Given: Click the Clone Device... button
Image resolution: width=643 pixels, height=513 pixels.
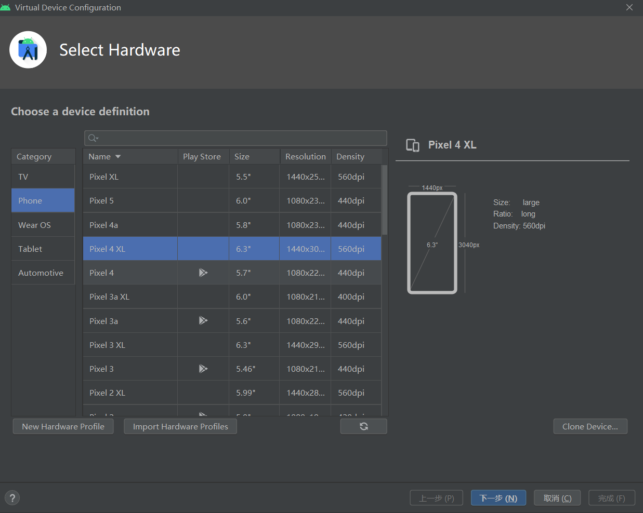Looking at the screenshot, I should pyautogui.click(x=590, y=426).
